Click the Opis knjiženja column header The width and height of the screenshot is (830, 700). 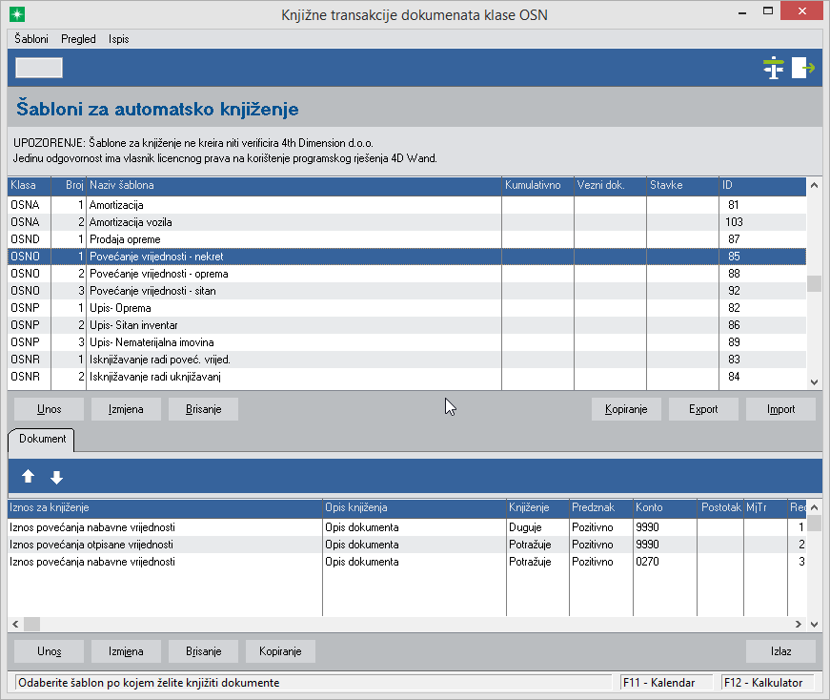point(415,507)
